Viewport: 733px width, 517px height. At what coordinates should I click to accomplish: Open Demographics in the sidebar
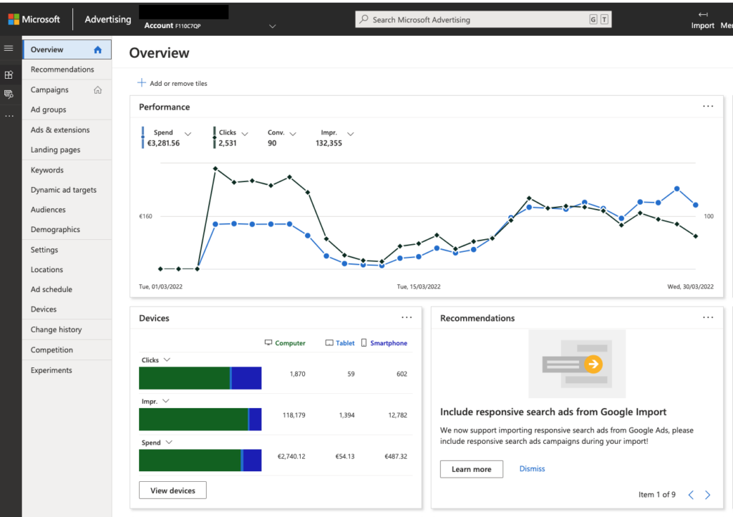[67, 230]
